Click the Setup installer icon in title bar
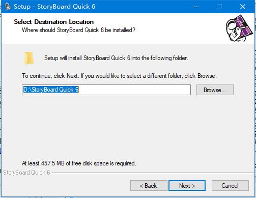Image resolution: width=256 pixels, height=198 pixels. pyautogui.click(x=8, y=7)
